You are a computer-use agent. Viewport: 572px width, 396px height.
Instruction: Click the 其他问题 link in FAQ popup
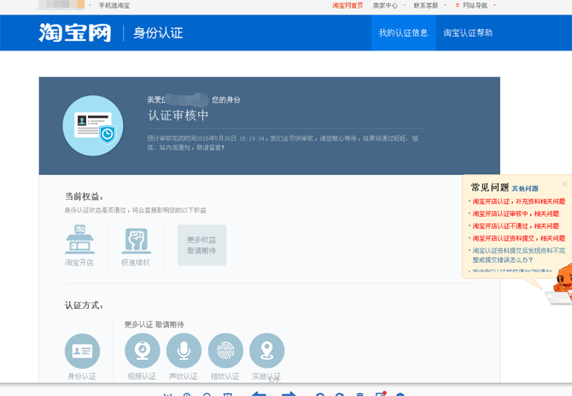[x=525, y=189]
